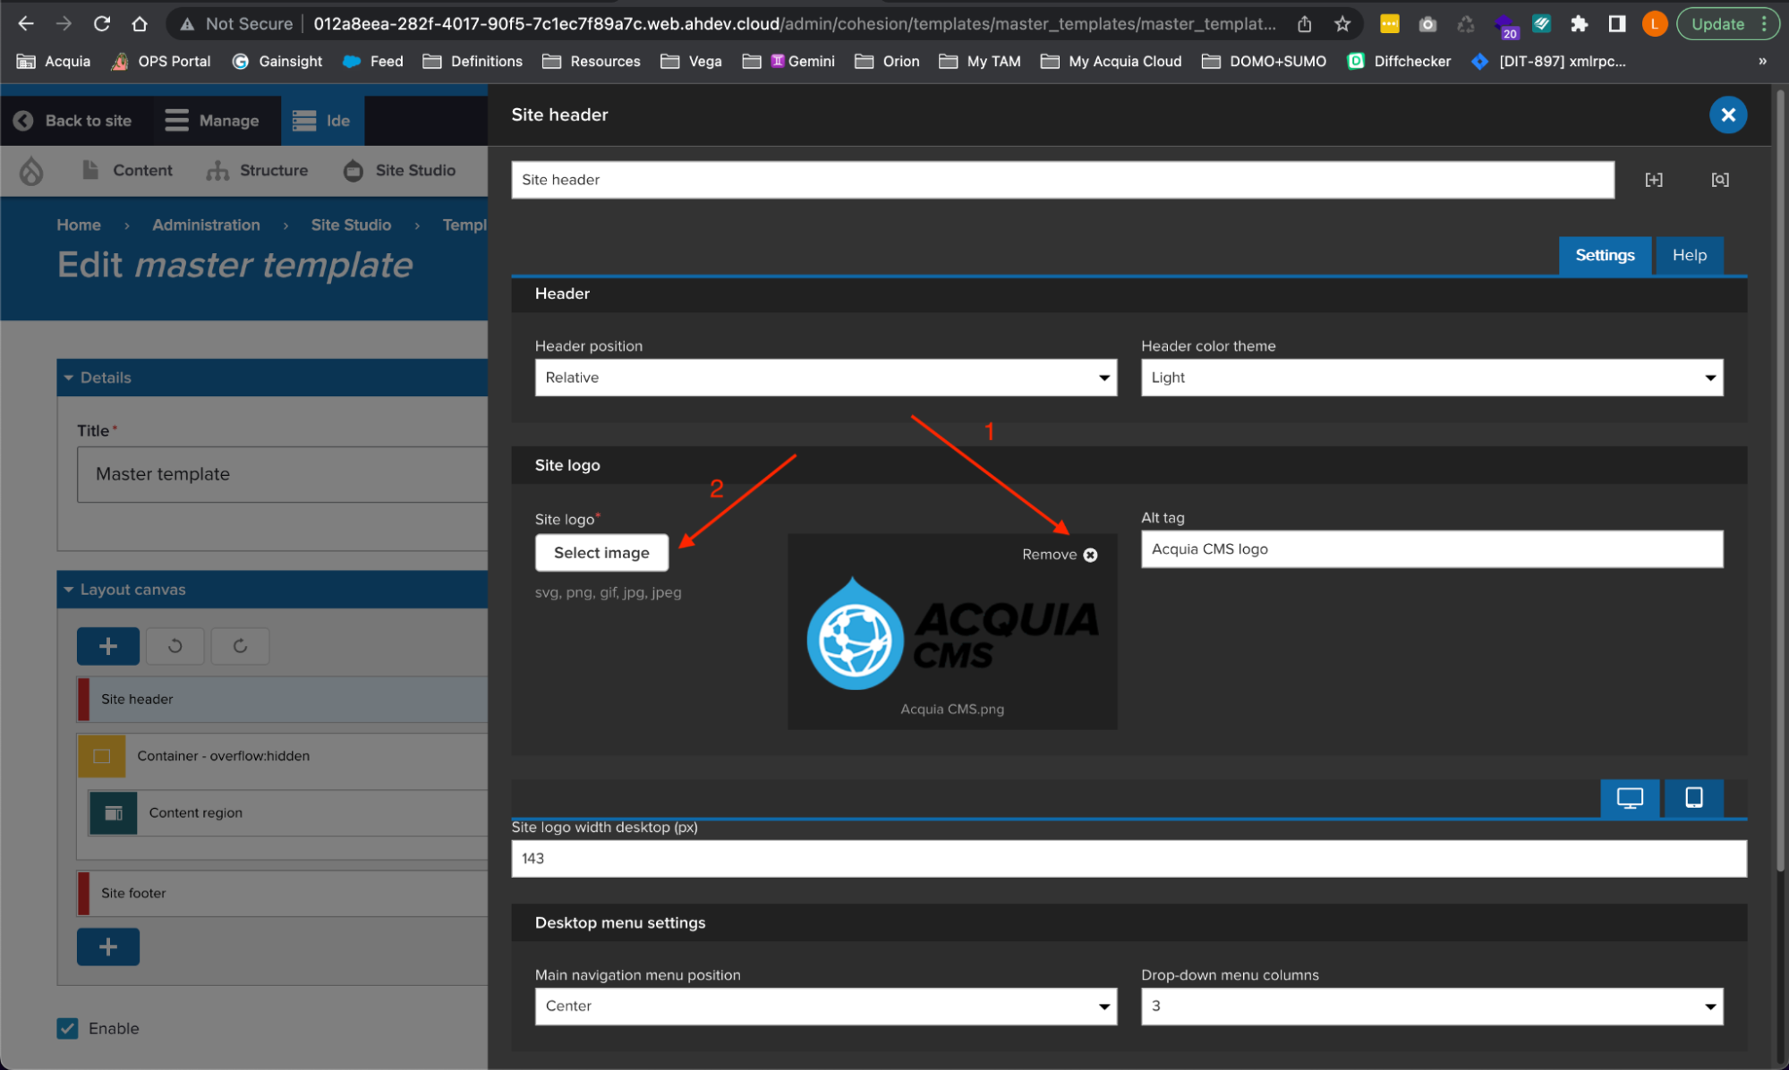Toggle the Settings tab in header panel

click(x=1605, y=253)
